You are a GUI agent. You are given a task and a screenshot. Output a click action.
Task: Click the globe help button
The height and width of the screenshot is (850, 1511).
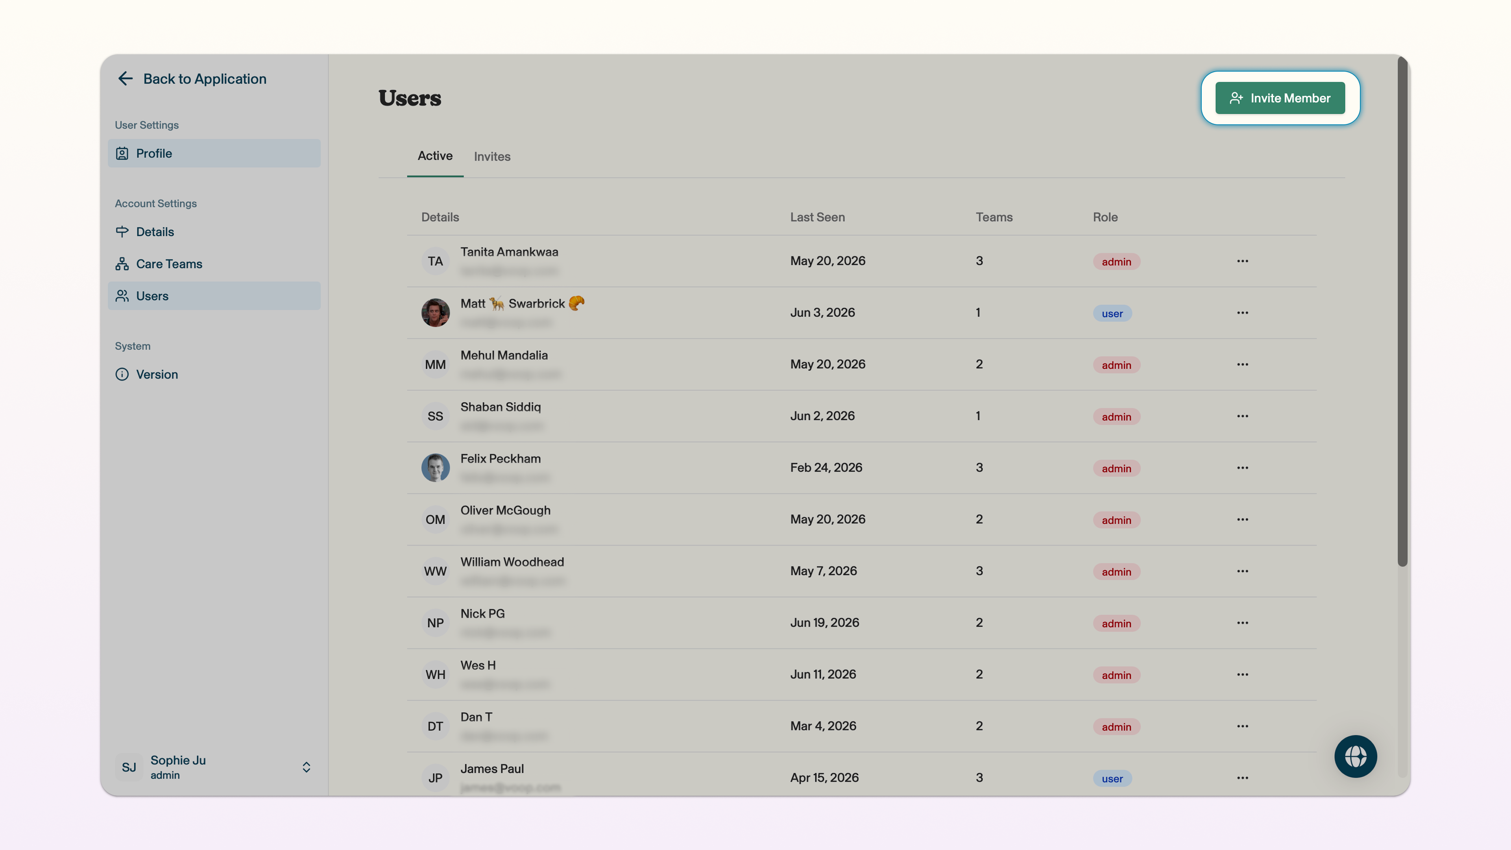coord(1356,756)
